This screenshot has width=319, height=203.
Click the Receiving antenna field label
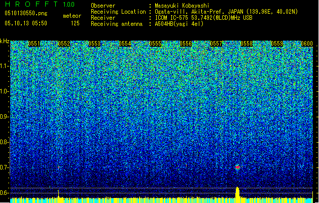pos(117,24)
